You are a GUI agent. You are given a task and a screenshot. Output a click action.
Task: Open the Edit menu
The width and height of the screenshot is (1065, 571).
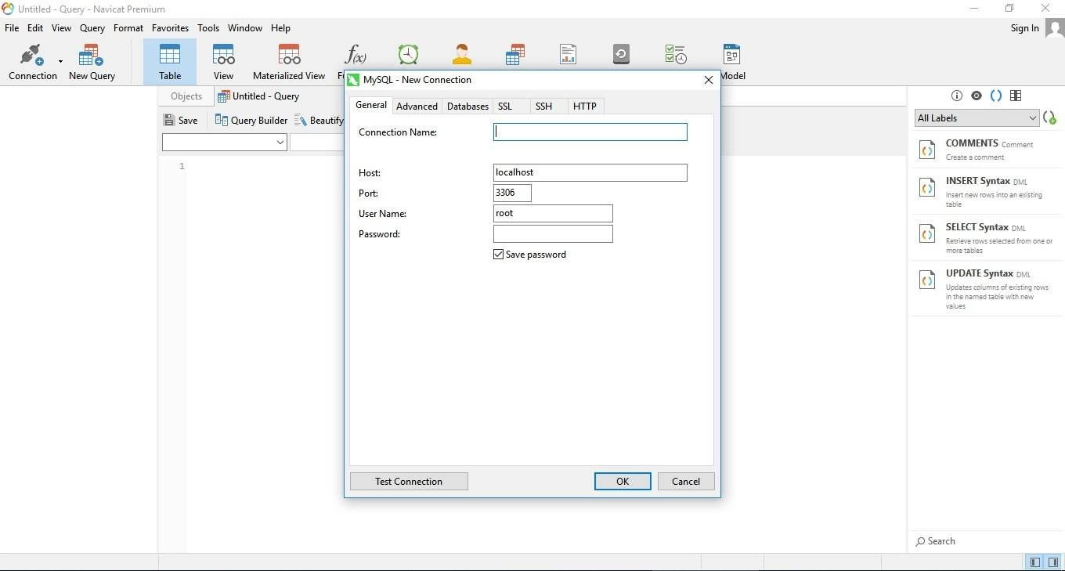coord(35,27)
